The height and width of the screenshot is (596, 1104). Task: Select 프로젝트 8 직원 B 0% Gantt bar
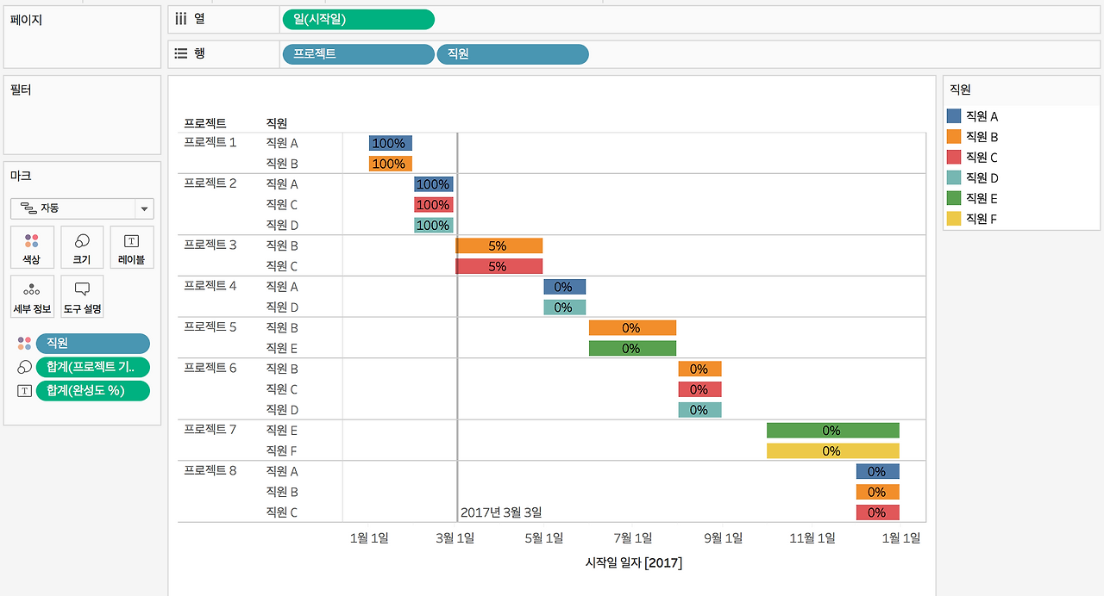tap(878, 492)
